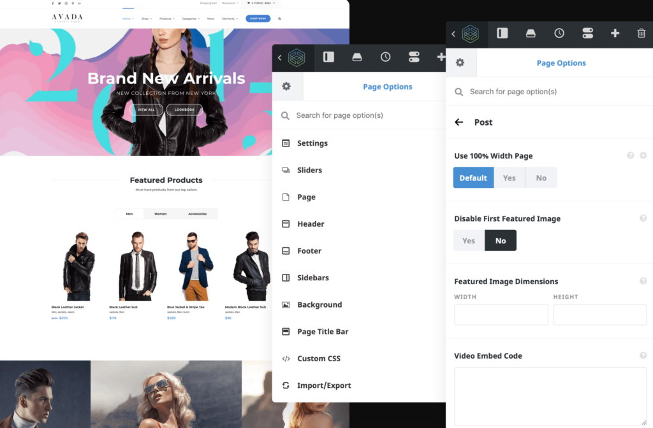The image size is (653, 428).
Task: Open the Shopping Cart link
Action: [209, 3]
